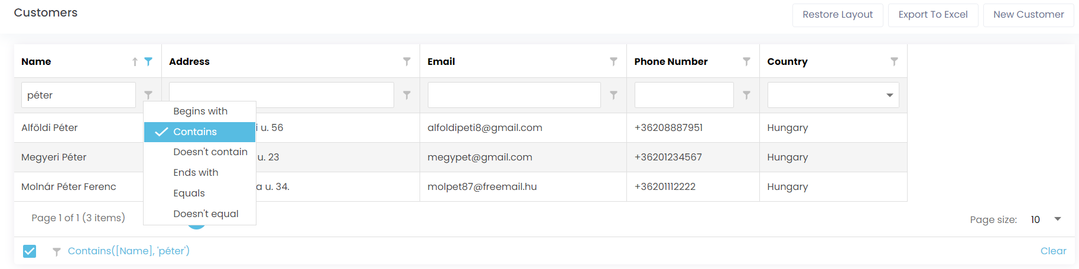Click Export To Excel button

coord(933,15)
